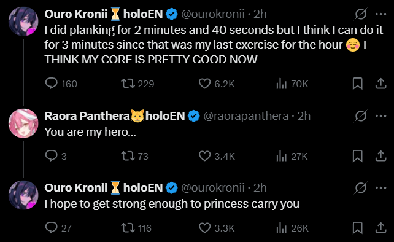394x242 pixels.
Task: Reply to Kronii's planking tweet
Action: pyautogui.click(x=52, y=84)
